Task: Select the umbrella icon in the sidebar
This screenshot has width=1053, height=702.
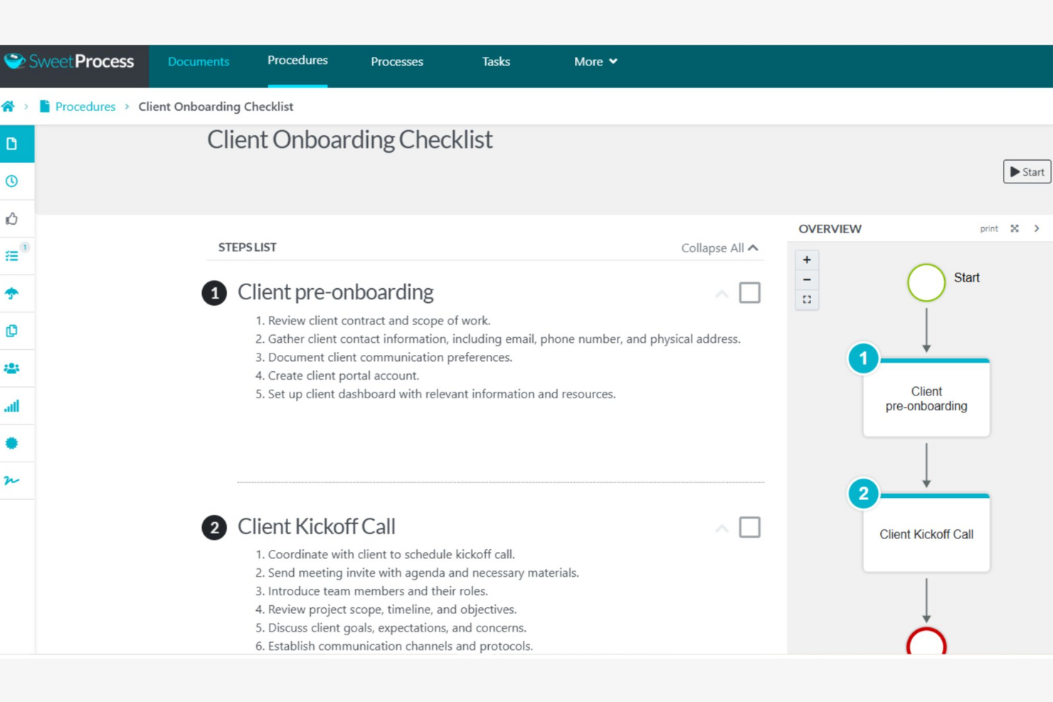Action: pos(11,294)
